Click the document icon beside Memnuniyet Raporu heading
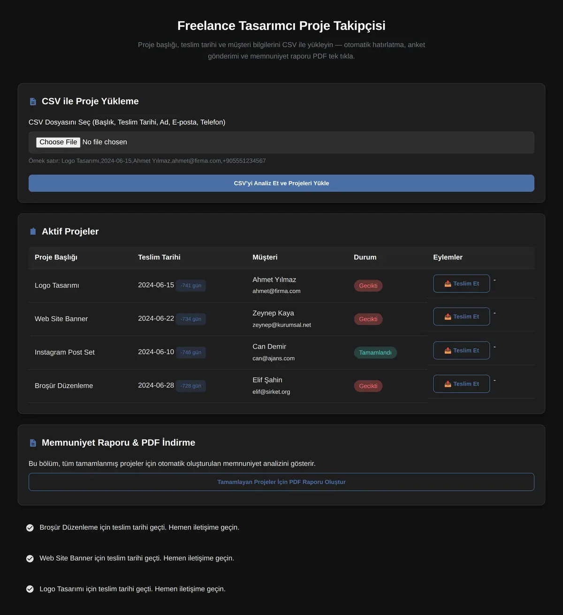 (x=33, y=443)
